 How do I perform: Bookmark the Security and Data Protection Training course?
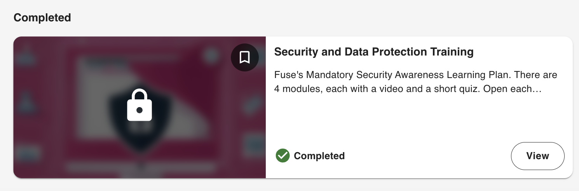(244, 57)
